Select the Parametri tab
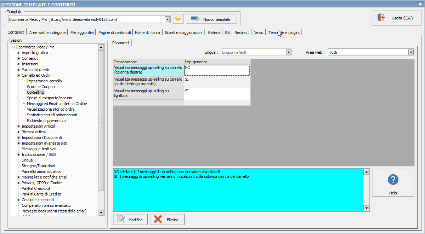425x234 pixels. coord(121,42)
